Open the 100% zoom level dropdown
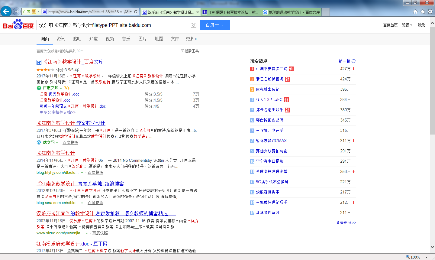The image size is (435, 260). click(427, 257)
